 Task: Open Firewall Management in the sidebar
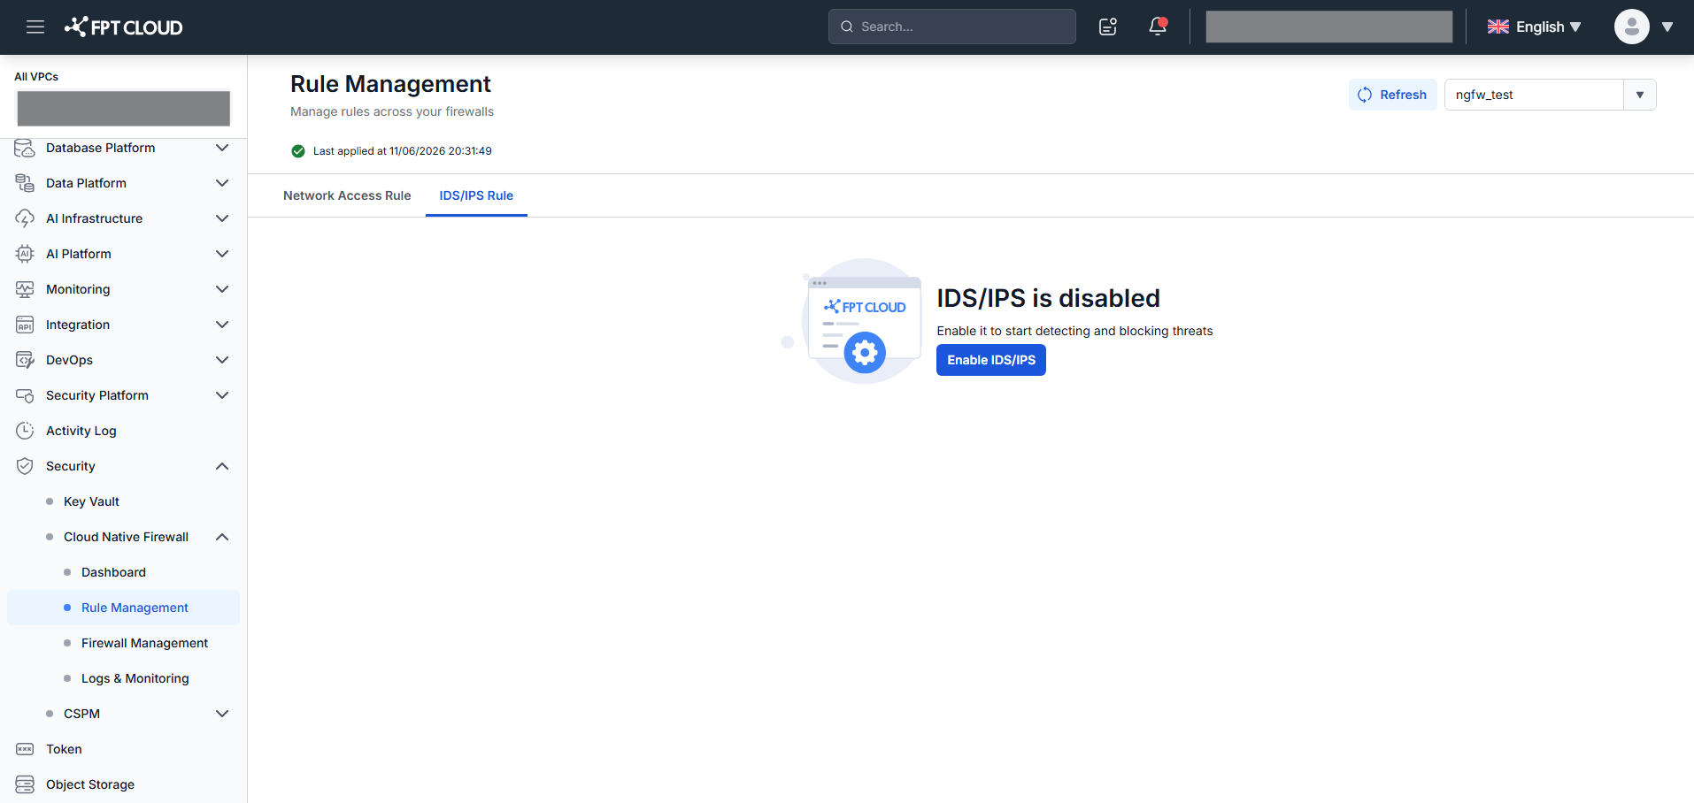click(144, 643)
